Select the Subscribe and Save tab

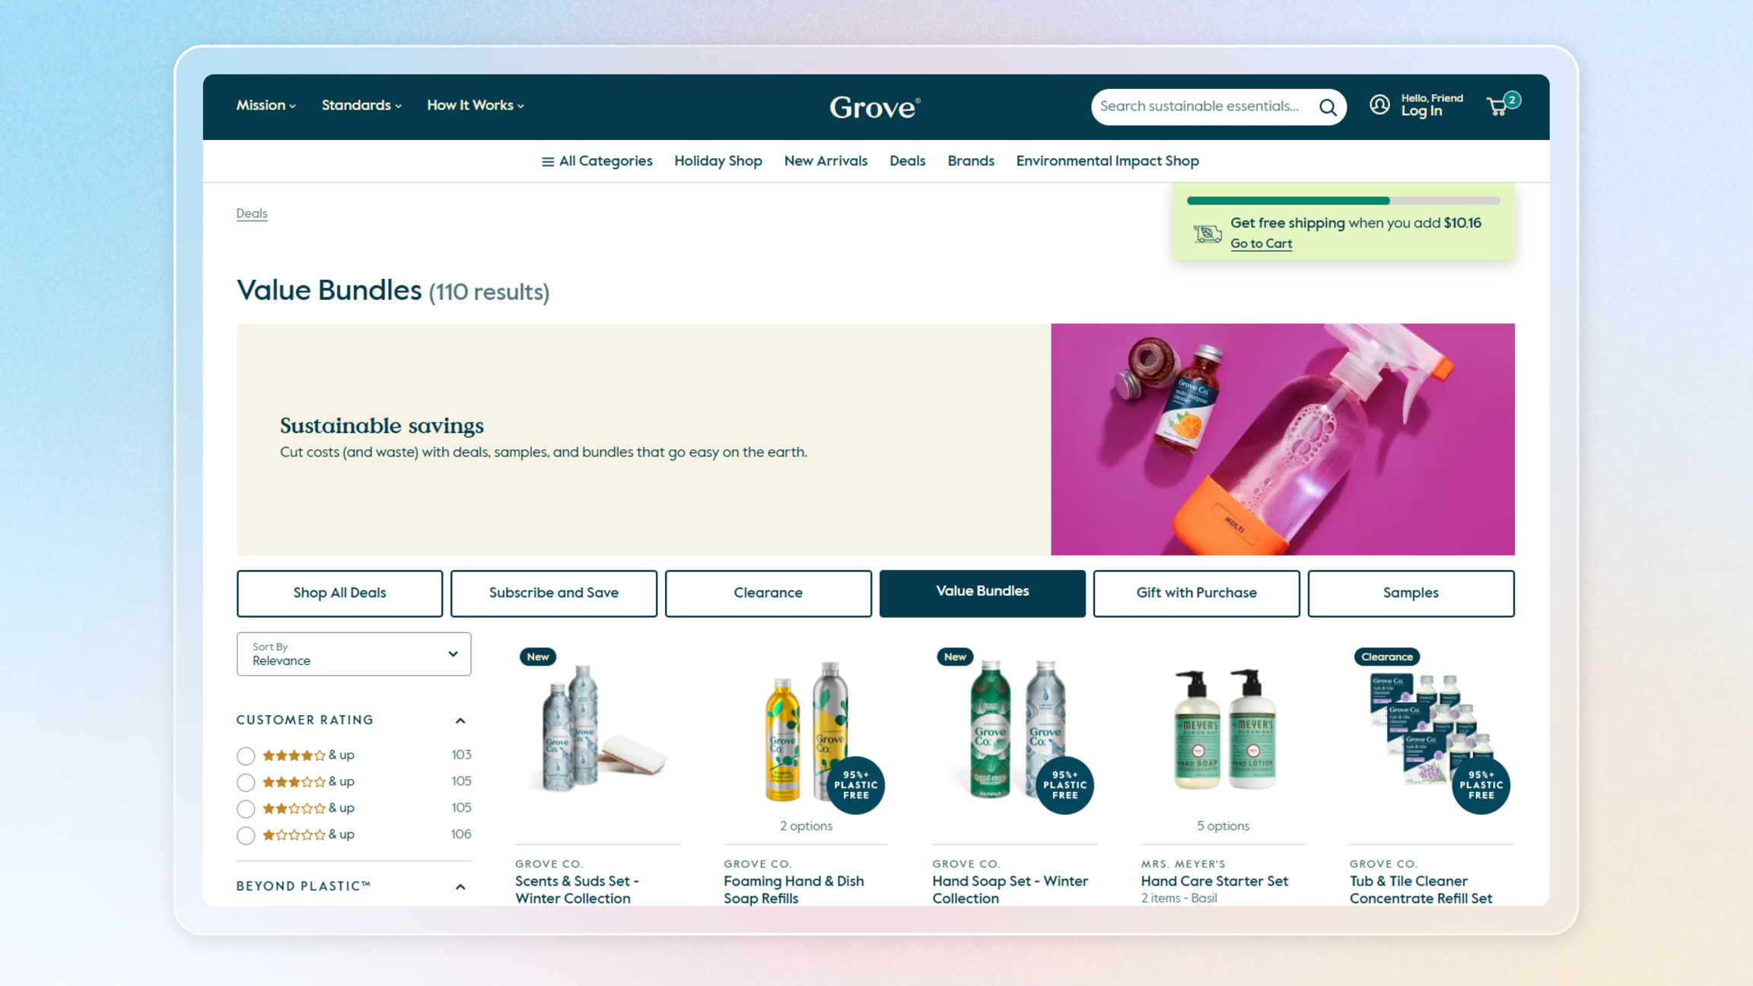click(x=553, y=593)
